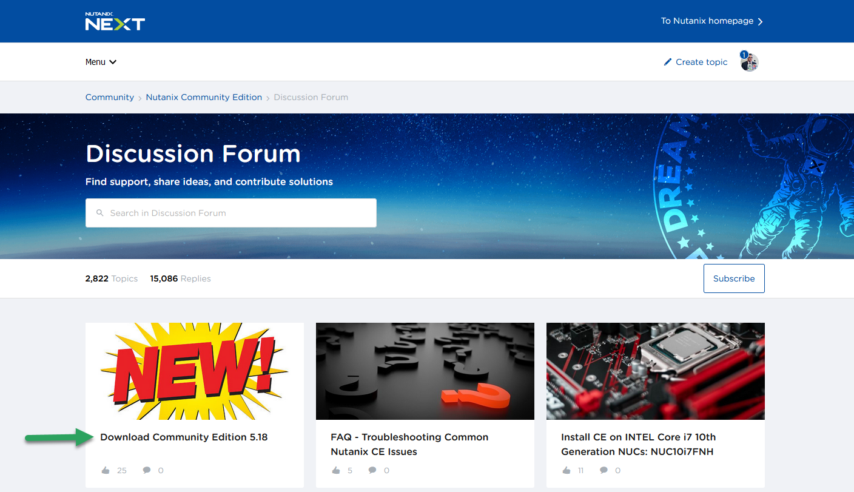The height and width of the screenshot is (492, 854).
Task: Click the Nutanix NEXT logo
Action: tap(115, 21)
